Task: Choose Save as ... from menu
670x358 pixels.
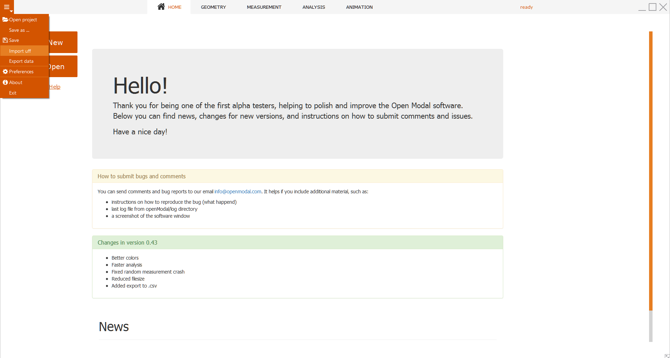Action: tap(24, 30)
